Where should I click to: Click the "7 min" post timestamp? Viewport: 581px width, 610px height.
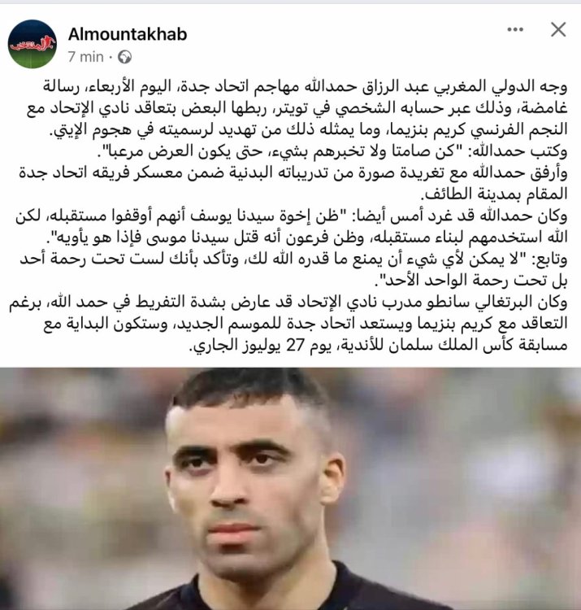coord(86,57)
